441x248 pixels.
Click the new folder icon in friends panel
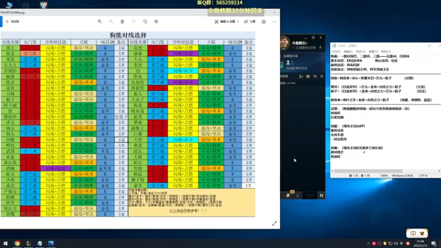click(x=308, y=77)
